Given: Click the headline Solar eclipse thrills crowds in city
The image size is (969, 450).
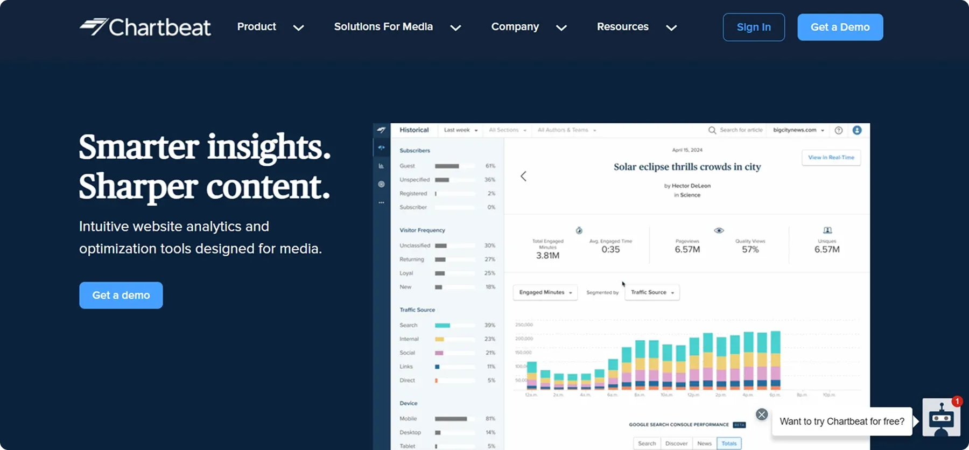Looking at the screenshot, I should coord(687,167).
